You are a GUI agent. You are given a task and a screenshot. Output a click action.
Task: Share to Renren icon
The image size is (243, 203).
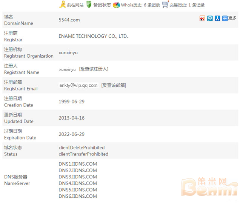click(217, 18)
